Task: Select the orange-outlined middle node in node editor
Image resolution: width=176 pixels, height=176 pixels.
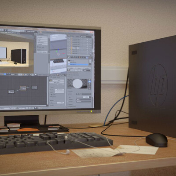Action: 23,88
